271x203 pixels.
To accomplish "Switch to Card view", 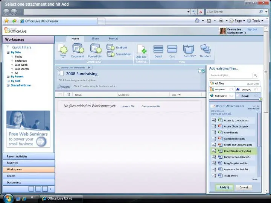I will pos(172,51).
